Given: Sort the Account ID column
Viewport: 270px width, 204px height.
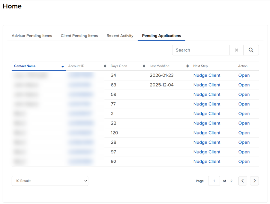Looking at the screenshot, I should click(x=105, y=66).
